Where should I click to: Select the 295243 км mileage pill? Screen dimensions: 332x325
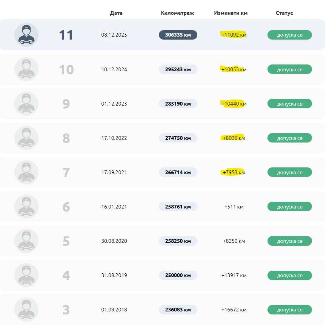(x=178, y=69)
